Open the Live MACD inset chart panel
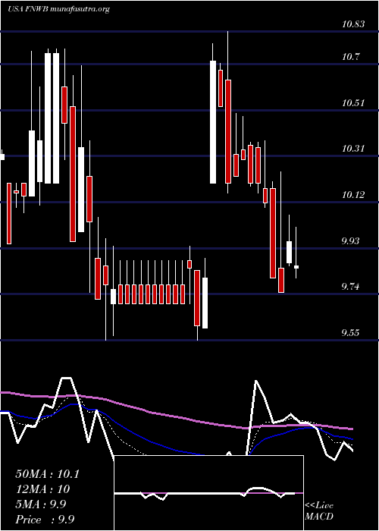This screenshot has width=379, height=531. tap(208, 493)
